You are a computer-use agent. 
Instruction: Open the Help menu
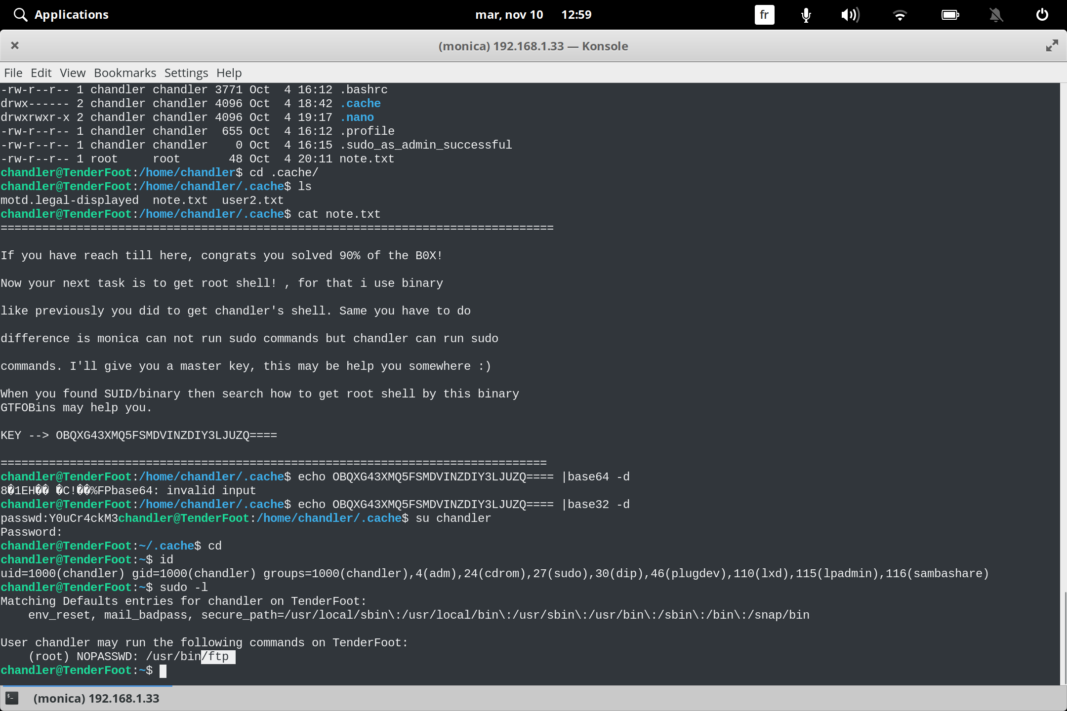pos(228,73)
